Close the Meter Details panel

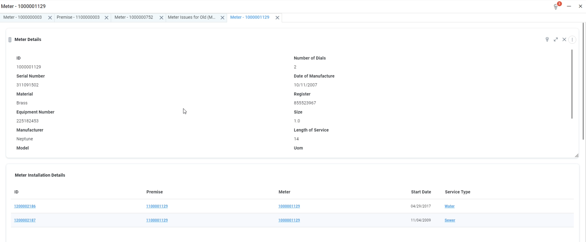(564, 39)
